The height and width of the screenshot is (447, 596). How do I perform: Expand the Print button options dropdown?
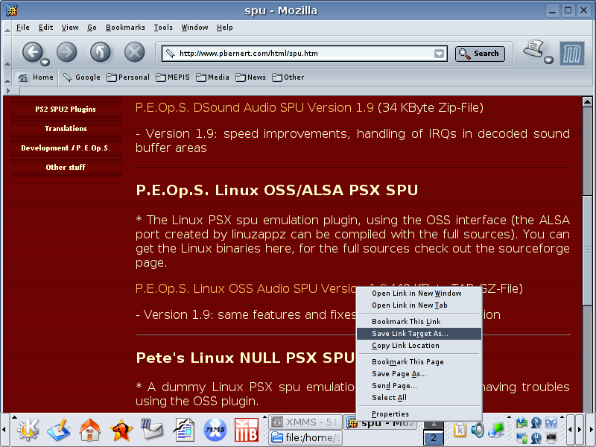click(549, 60)
